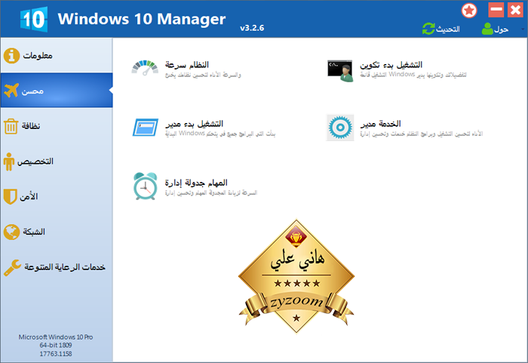Viewport: 528px width, 363px height.
Task: Click the Windows 10 Manager title text
Action: point(142,19)
